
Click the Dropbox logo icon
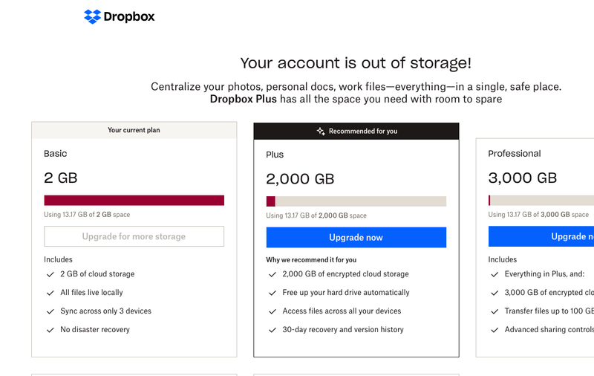[x=92, y=16]
